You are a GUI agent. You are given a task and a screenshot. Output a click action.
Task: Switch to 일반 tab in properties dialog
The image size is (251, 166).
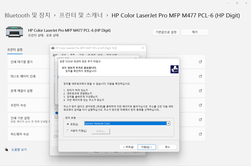(55, 55)
